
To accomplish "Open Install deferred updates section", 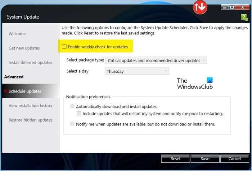I will pos(30,62).
